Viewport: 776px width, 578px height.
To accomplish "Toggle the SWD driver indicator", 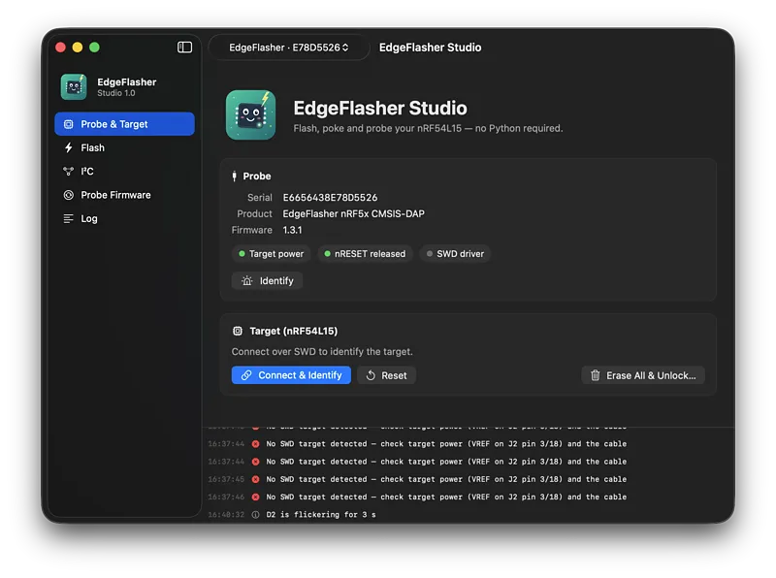I will (455, 254).
